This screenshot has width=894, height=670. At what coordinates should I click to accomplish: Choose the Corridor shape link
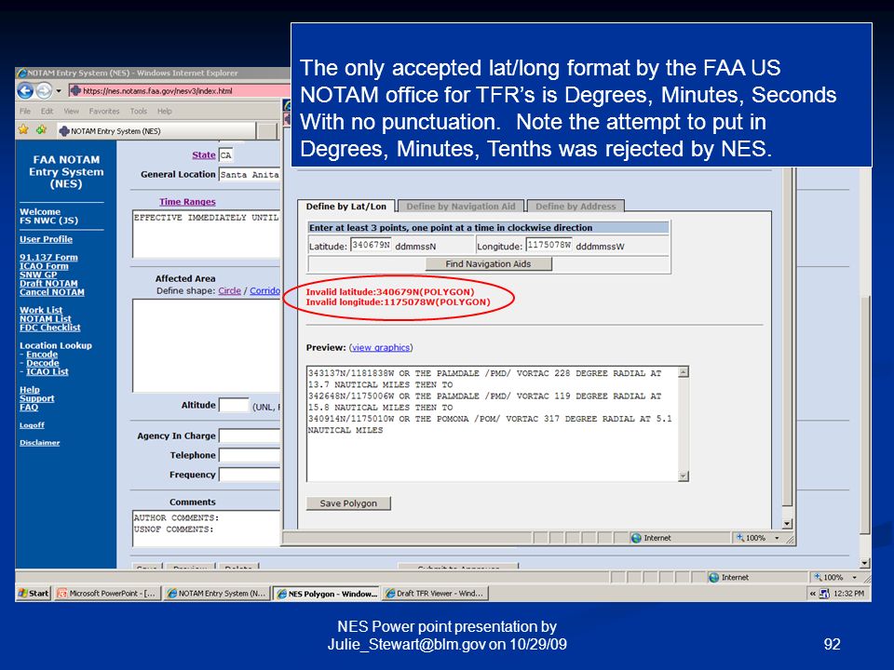coord(265,290)
